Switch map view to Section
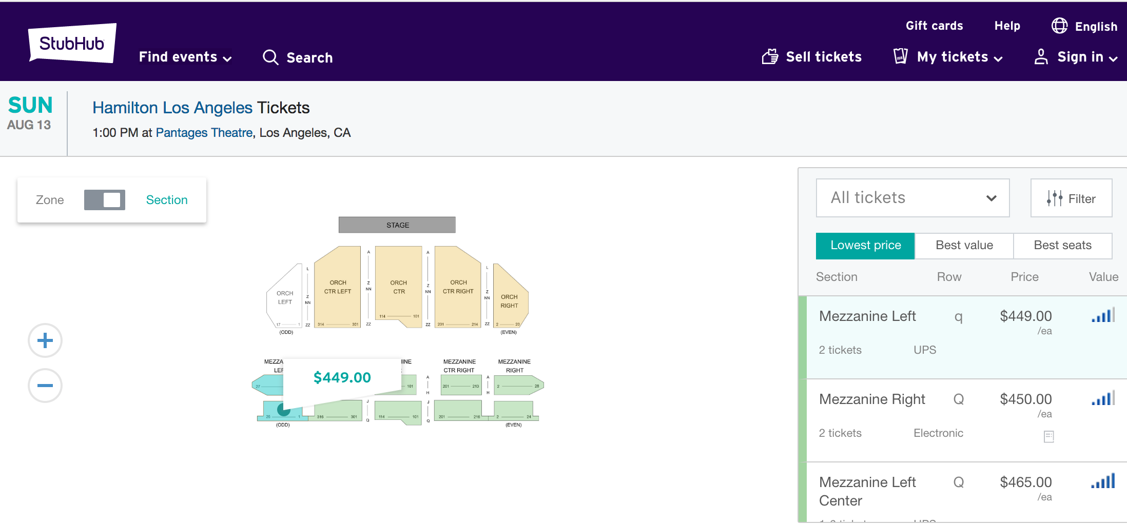This screenshot has width=1127, height=525. click(167, 200)
